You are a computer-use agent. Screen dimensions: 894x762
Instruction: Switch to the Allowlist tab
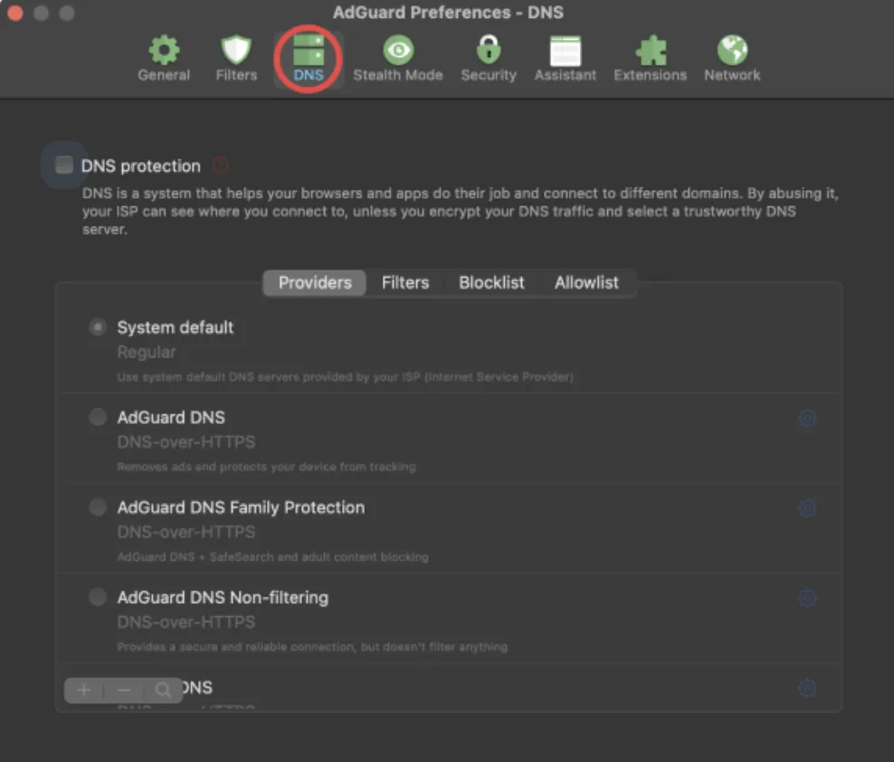587,282
